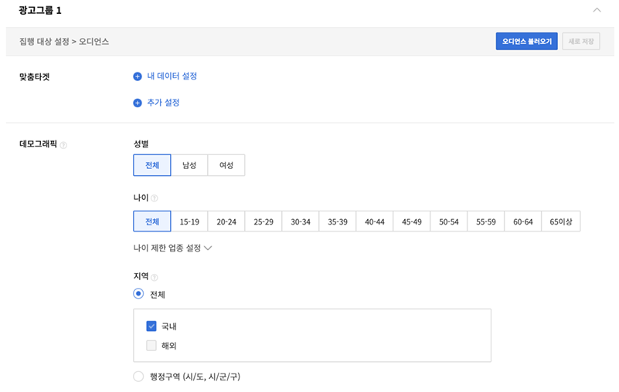619x392 pixels.
Task: Select the 전체 region radio button
Action: point(138,294)
